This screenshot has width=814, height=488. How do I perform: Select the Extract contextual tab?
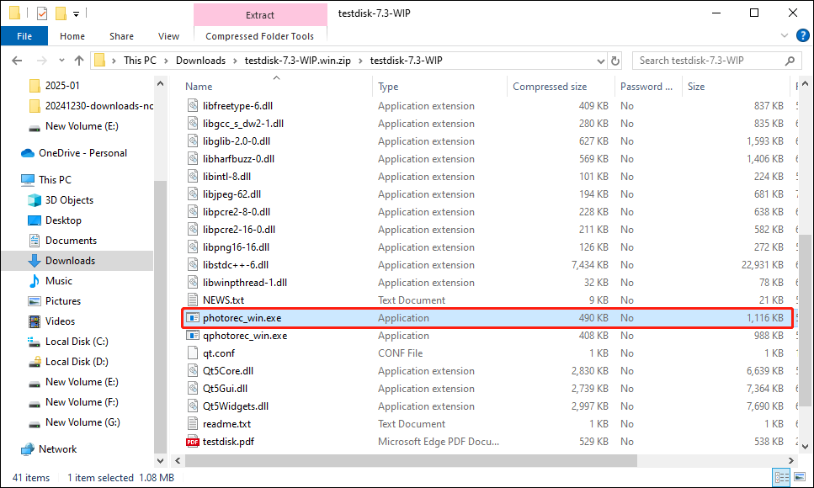[x=259, y=15]
